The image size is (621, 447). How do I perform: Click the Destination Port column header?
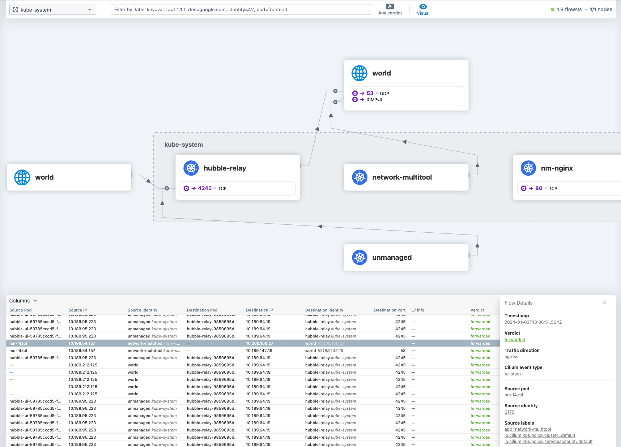tap(390, 310)
